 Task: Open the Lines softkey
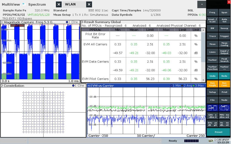pyautogui.click(x=212, y=52)
